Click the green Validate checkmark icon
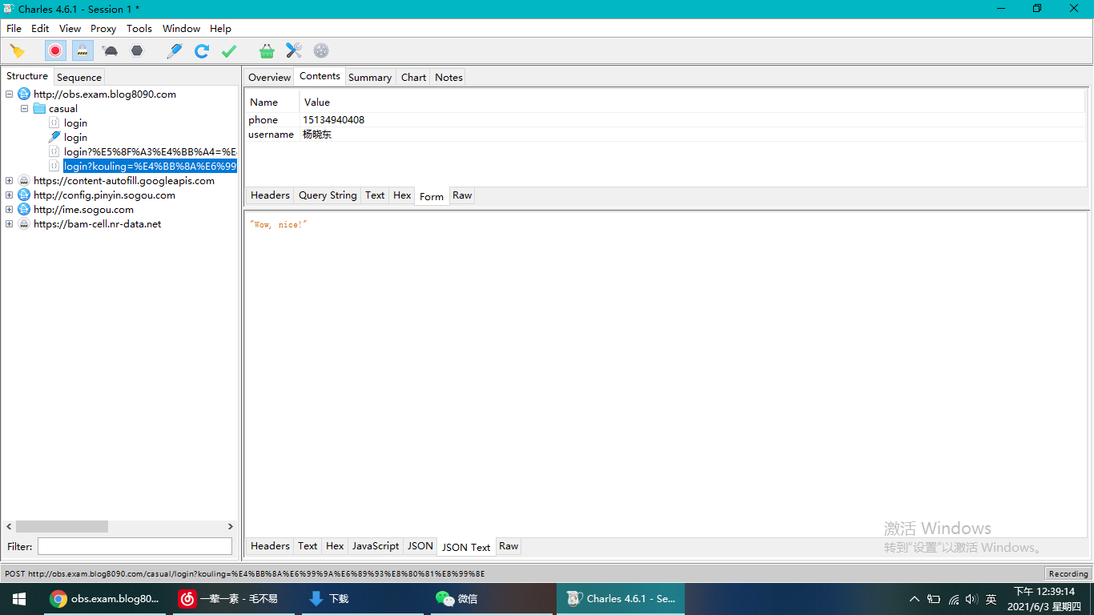Screen dimensions: 1094x615 pyautogui.click(x=229, y=51)
